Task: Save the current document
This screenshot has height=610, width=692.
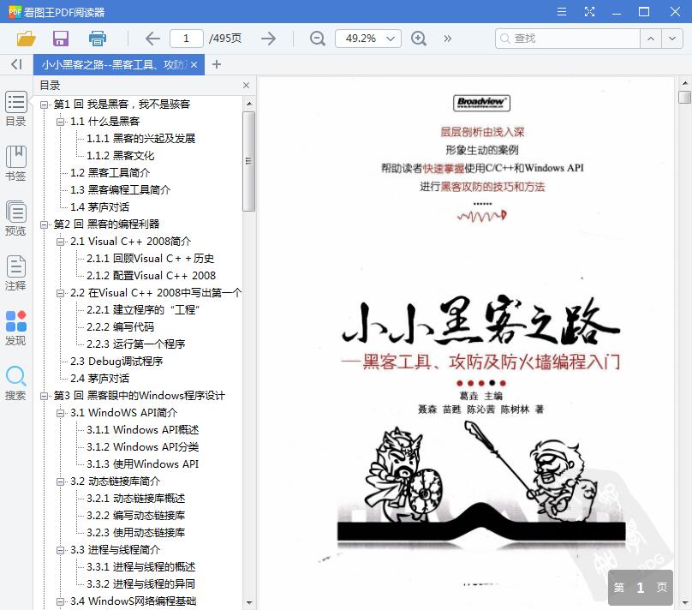Action: (x=59, y=38)
